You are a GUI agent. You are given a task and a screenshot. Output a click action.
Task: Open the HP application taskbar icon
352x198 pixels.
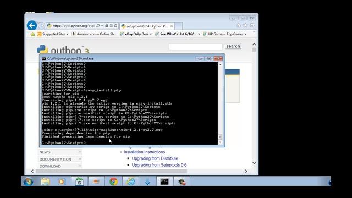click(79, 182)
